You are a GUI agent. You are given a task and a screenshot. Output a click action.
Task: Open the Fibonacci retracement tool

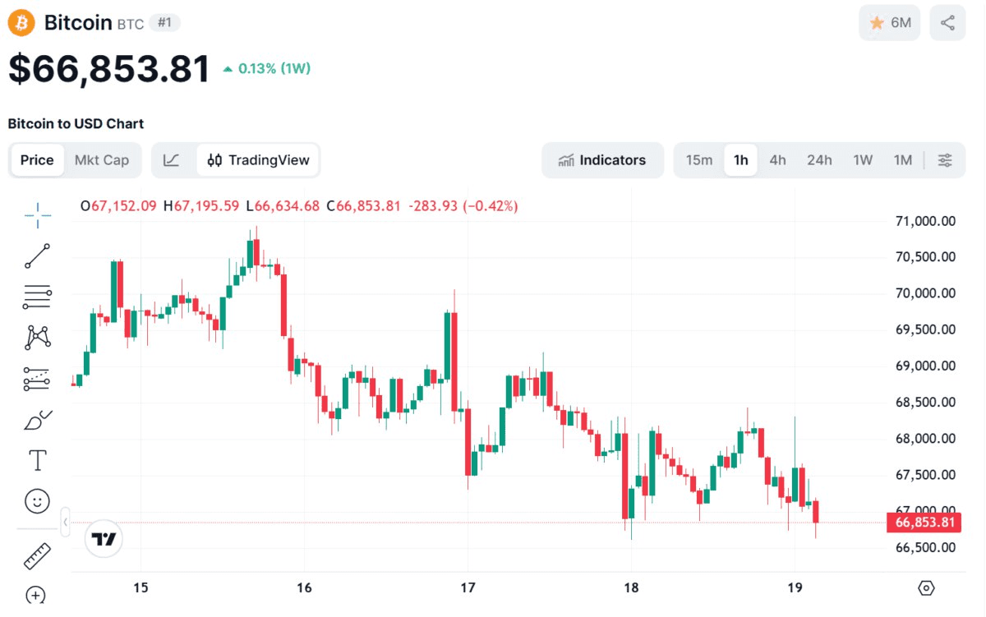pos(38,297)
